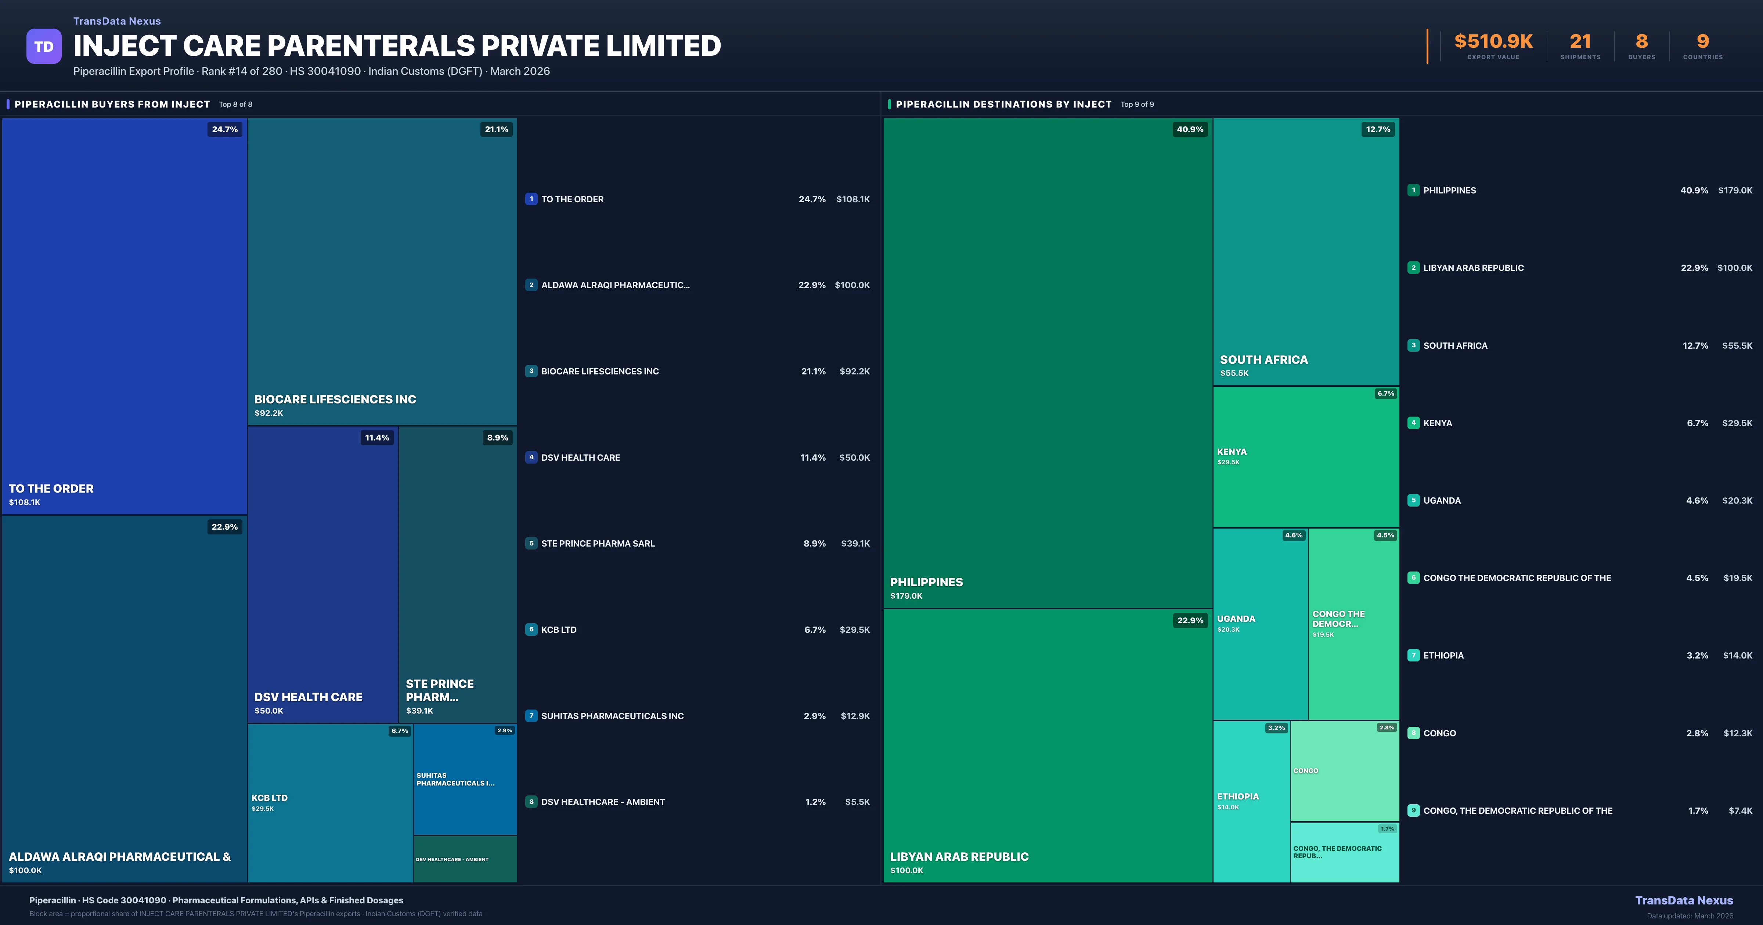The width and height of the screenshot is (1763, 925).
Task: Click the purple TD logo icon
Action: (44, 47)
